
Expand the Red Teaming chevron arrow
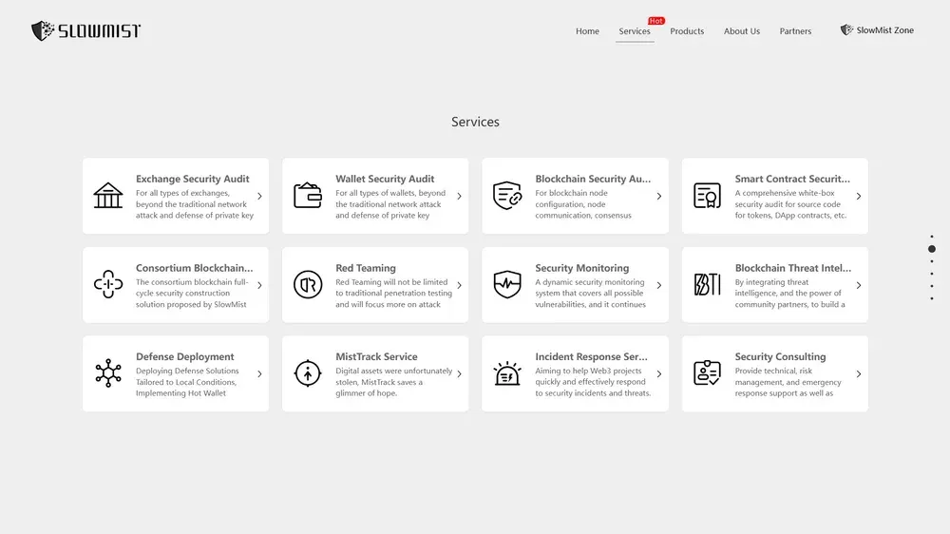(x=459, y=285)
